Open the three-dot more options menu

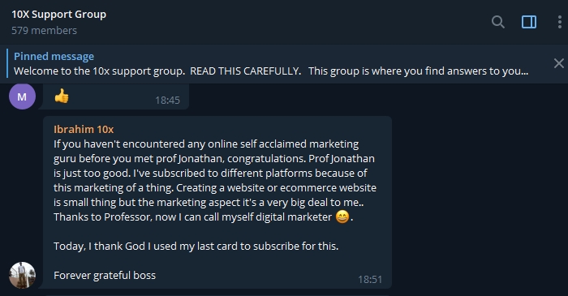[560, 22]
